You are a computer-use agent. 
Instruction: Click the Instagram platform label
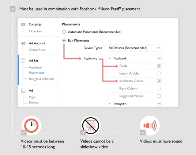tap(120, 104)
